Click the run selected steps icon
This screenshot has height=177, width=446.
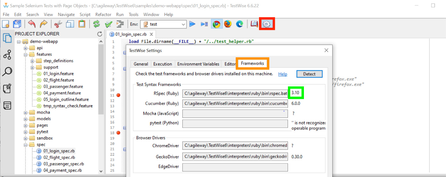pos(204,24)
